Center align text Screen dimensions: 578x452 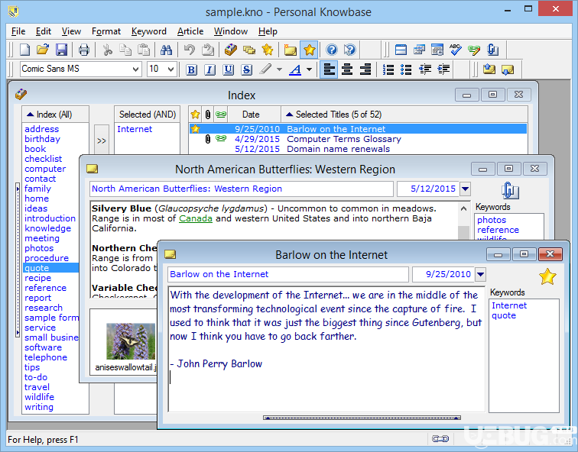tap(347, 69)
